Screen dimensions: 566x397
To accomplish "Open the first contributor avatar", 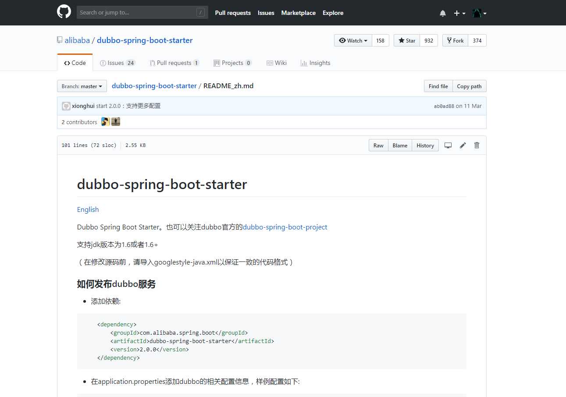I will coord(106,122).
